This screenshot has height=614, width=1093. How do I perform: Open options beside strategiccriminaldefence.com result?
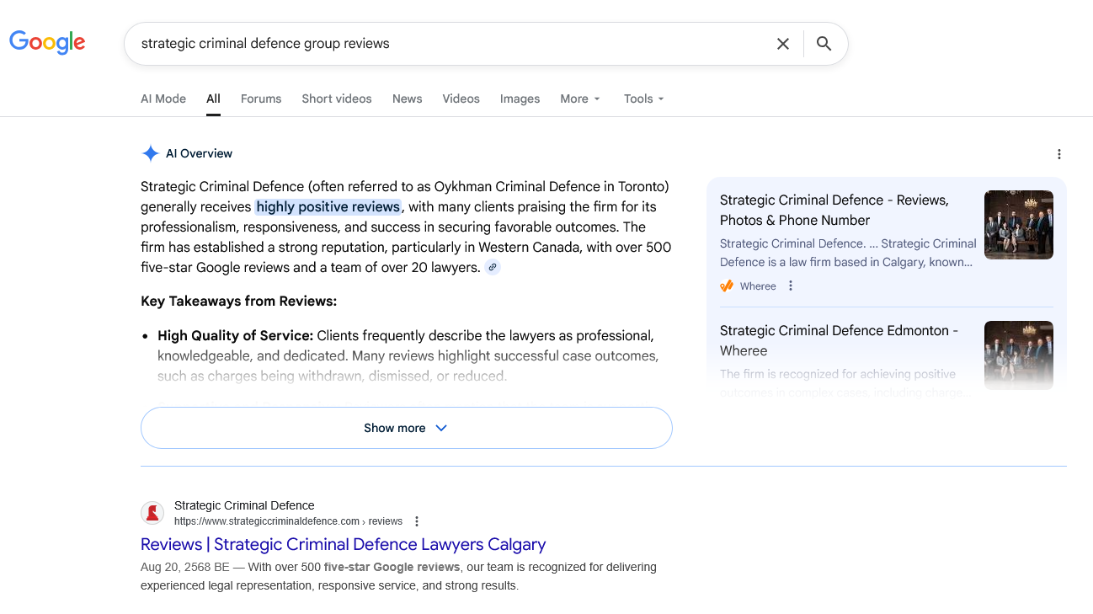click(x=416, y=521)
